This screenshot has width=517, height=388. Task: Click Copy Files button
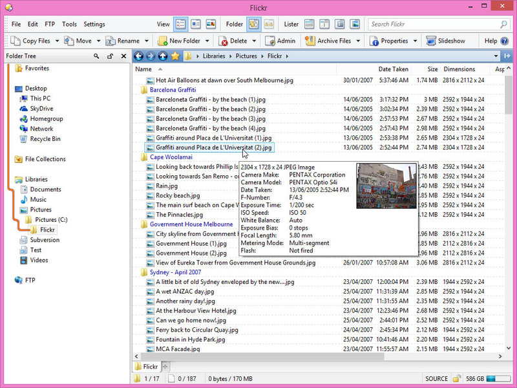[x=30, y=41]
